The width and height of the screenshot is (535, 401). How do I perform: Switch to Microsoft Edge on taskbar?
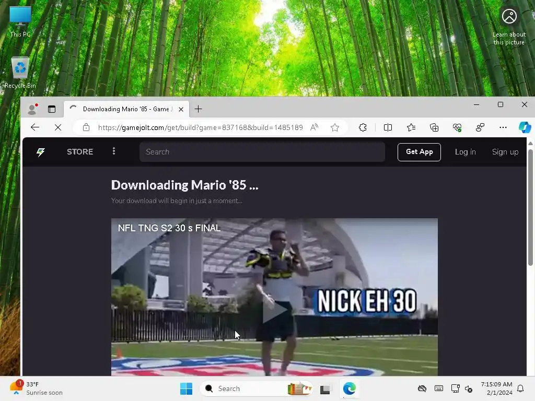(x=350, y=388)
